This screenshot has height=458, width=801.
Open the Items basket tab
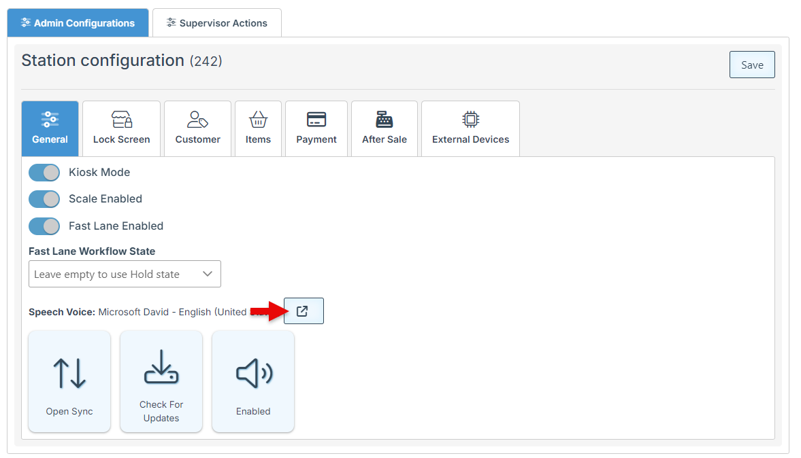pos(258,129)
